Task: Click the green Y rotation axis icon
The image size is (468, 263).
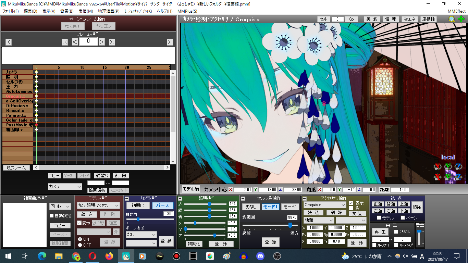Action: coord(448,166)
